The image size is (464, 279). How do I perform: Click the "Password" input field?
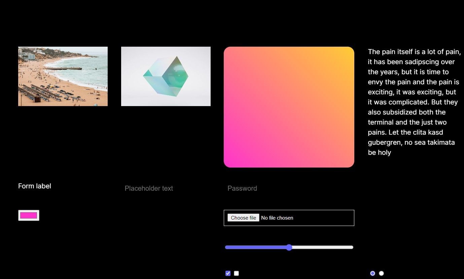click(242, 188)
